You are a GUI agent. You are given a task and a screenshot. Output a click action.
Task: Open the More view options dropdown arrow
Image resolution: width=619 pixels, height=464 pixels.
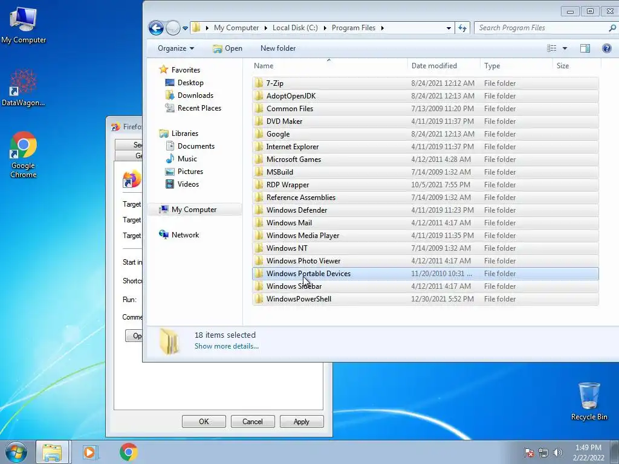coord(565,48)
